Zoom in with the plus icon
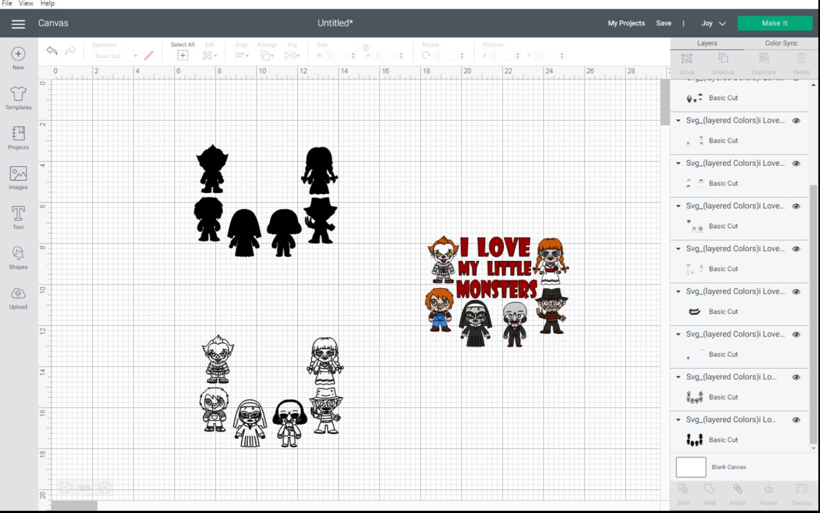The height and width of the screenshot is (513, 820). pyautogui.click(x=105, y=487)
